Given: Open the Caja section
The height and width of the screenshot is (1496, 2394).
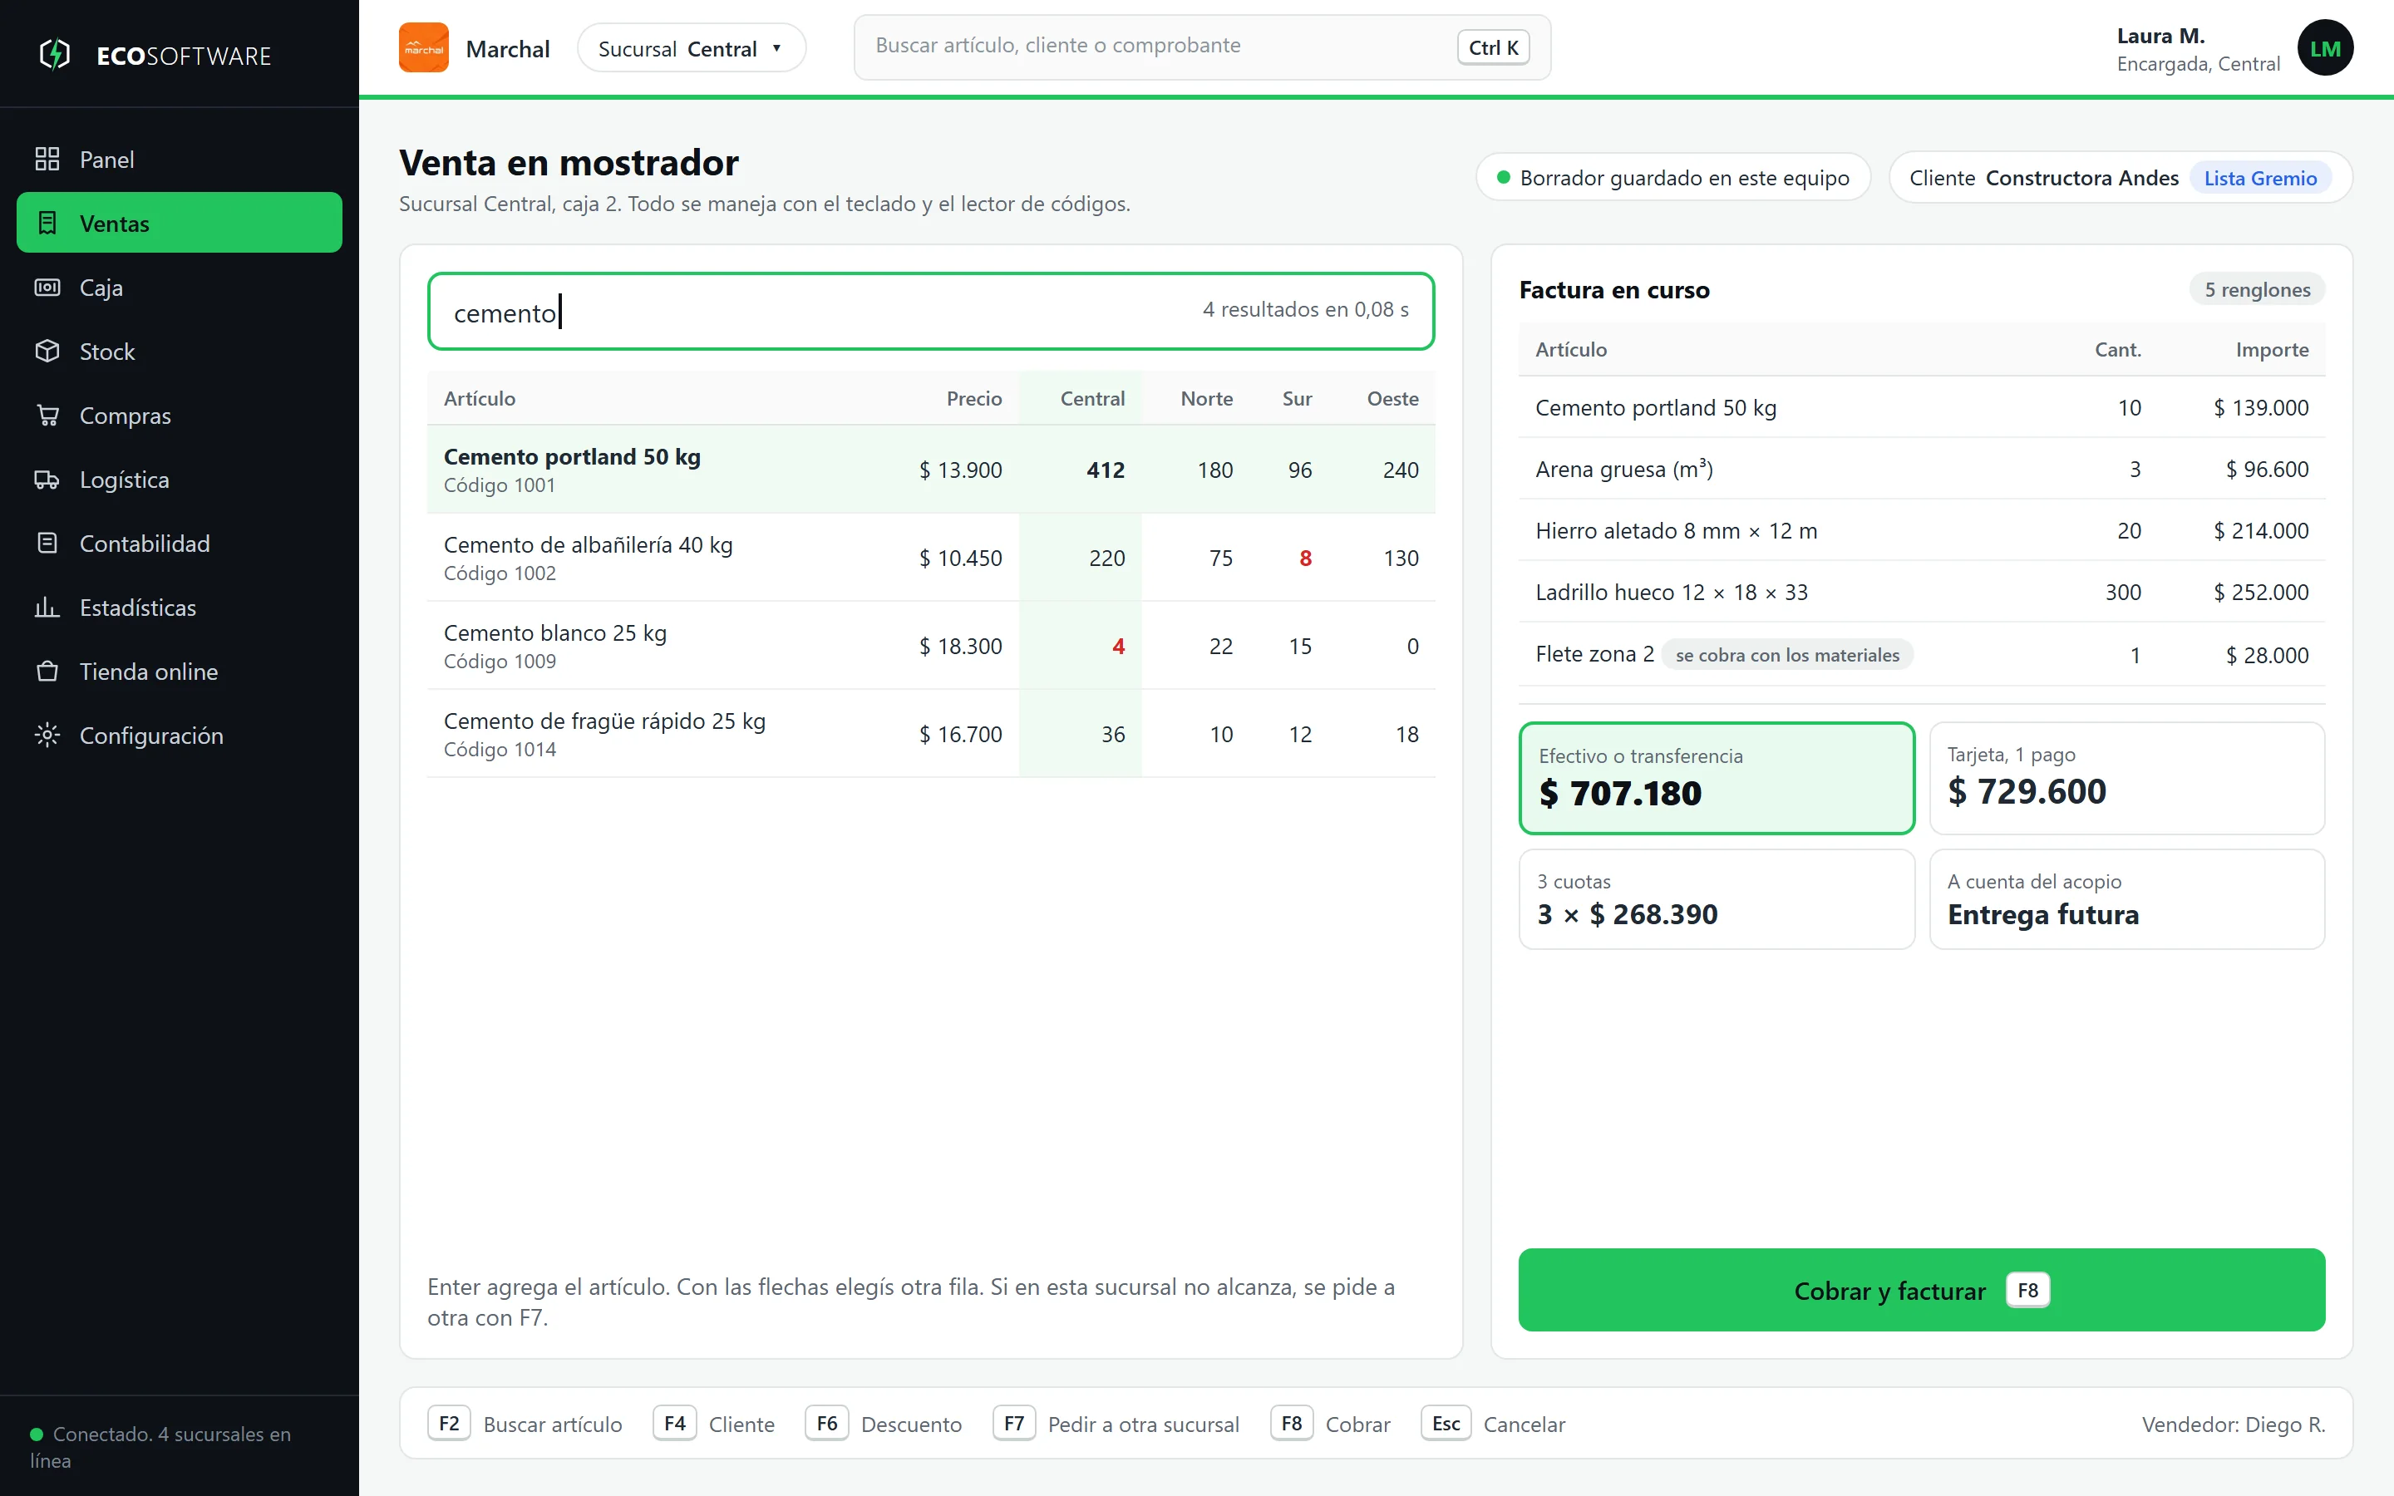Looking at the screenshot, I should 179,287.
